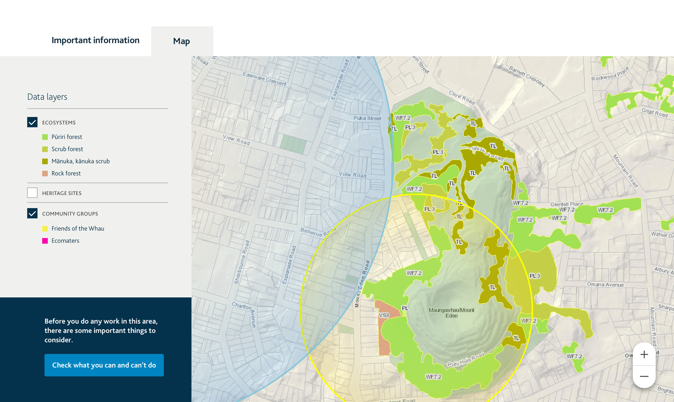Click the Friends of the Whau text

(78, 229)
